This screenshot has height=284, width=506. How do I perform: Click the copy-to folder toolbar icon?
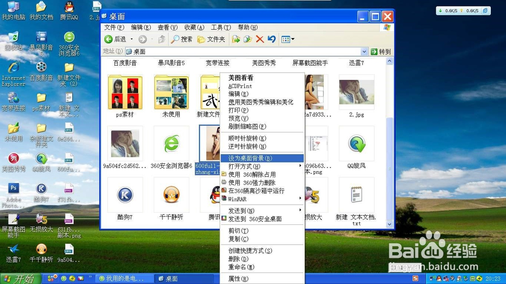[x=248, y=39]
